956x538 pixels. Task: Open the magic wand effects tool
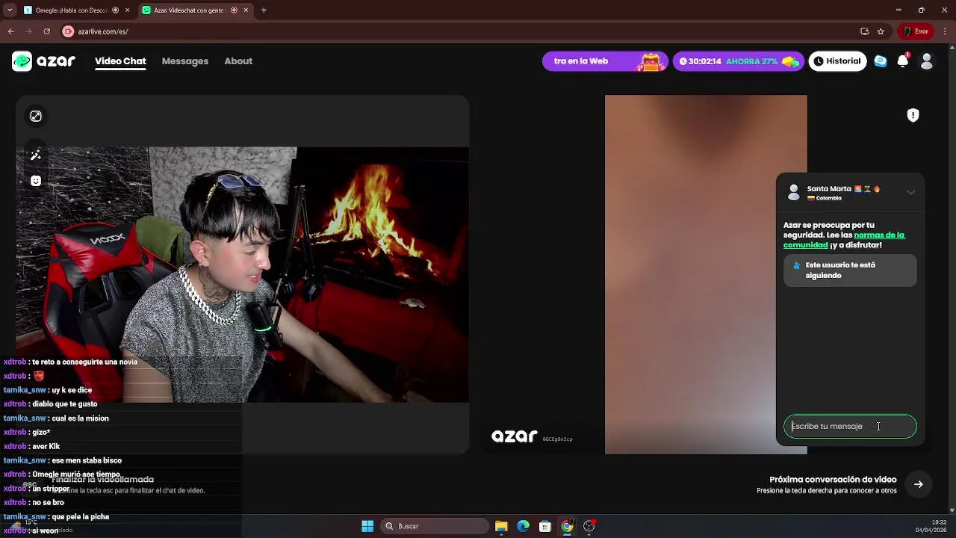click(x=36, y=155)
